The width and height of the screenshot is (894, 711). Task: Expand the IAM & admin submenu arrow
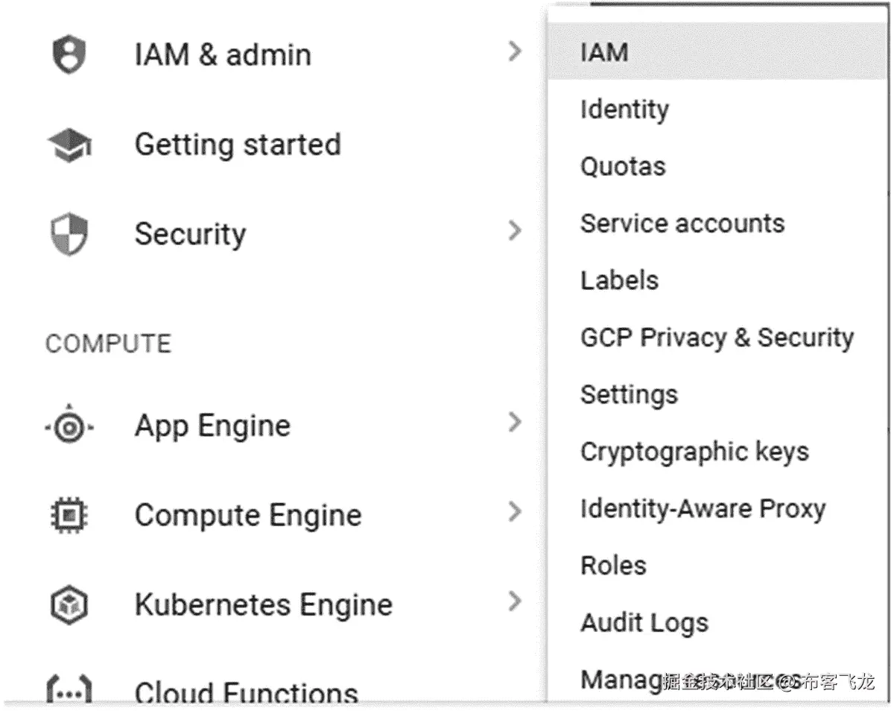pyautogui.click(x=514, y=52)
